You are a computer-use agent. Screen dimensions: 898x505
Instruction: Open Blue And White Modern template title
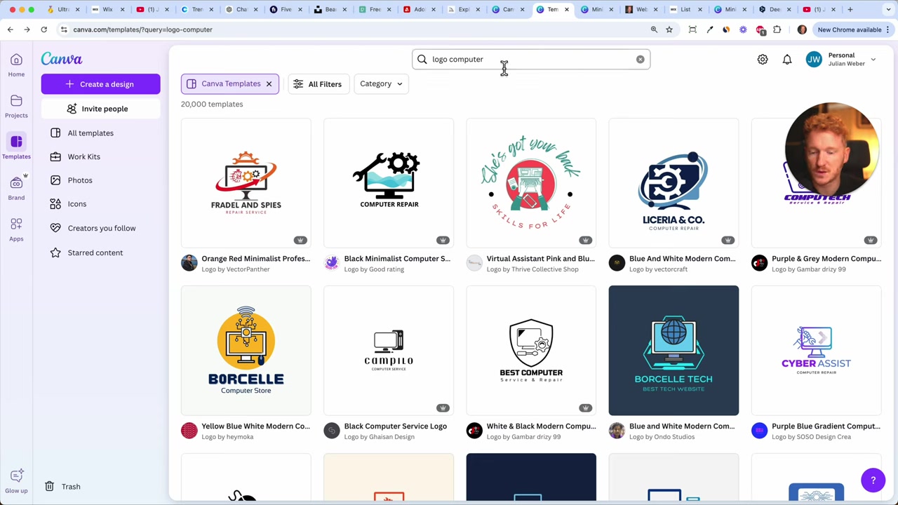[x=683, y=258]
